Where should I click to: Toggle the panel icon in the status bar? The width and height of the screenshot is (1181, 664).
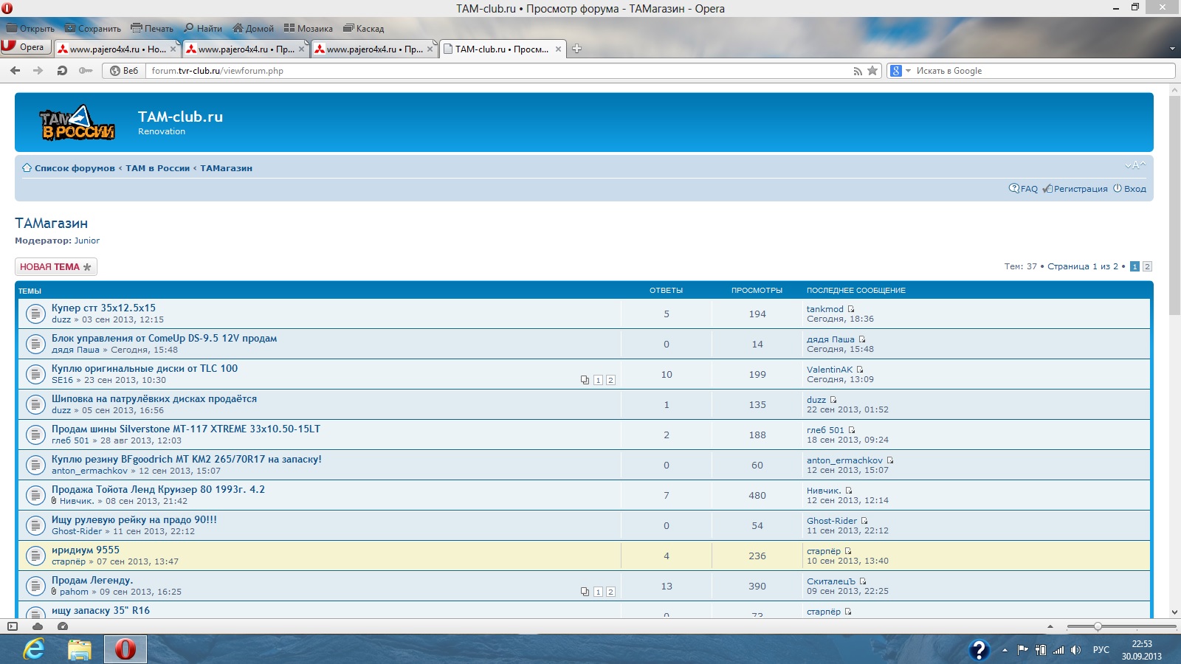(13, 626)
